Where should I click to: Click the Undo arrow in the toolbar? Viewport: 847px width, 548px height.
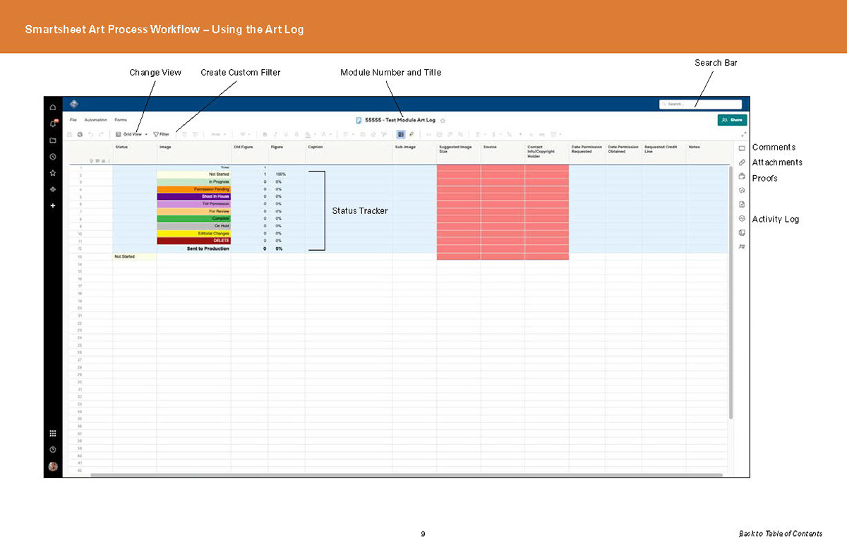click(x=90, y=134)
